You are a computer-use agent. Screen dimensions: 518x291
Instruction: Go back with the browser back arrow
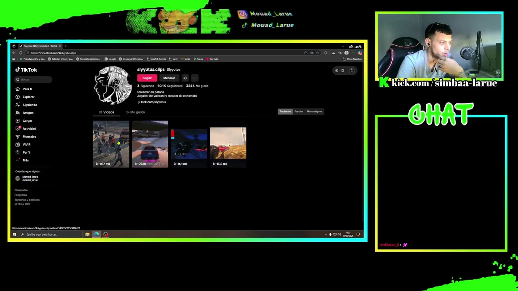(x=14, y=53)
